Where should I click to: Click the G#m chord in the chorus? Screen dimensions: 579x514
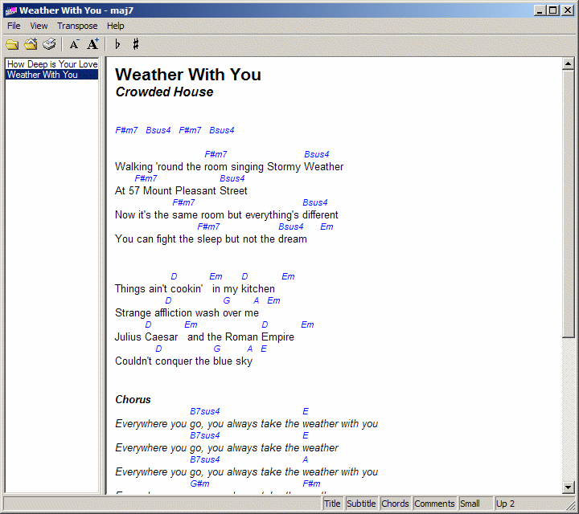(199, 483)
